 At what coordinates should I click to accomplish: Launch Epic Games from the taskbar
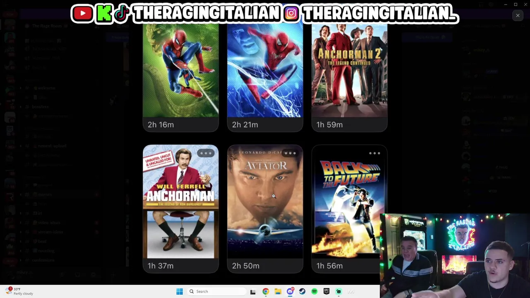[326, 291]
